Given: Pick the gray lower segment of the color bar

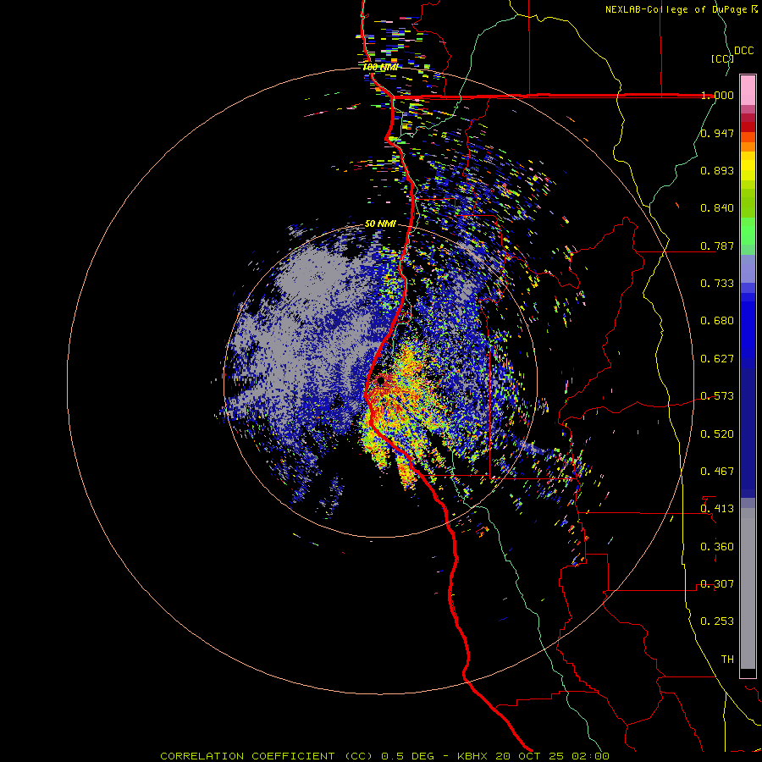Looking at the screenshot, I should click(748, 588).
